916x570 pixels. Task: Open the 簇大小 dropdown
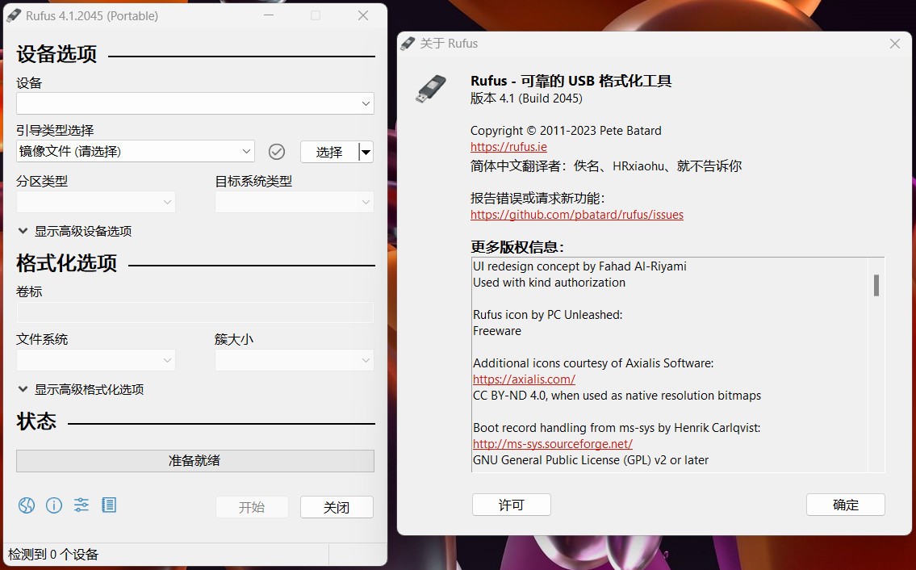[295, 360]
